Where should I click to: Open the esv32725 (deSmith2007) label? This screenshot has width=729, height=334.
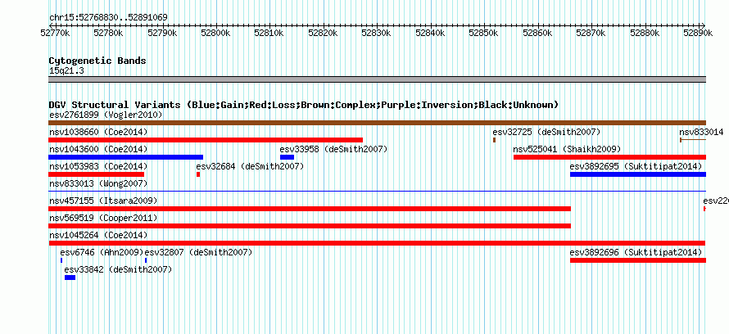click(547, 132)
